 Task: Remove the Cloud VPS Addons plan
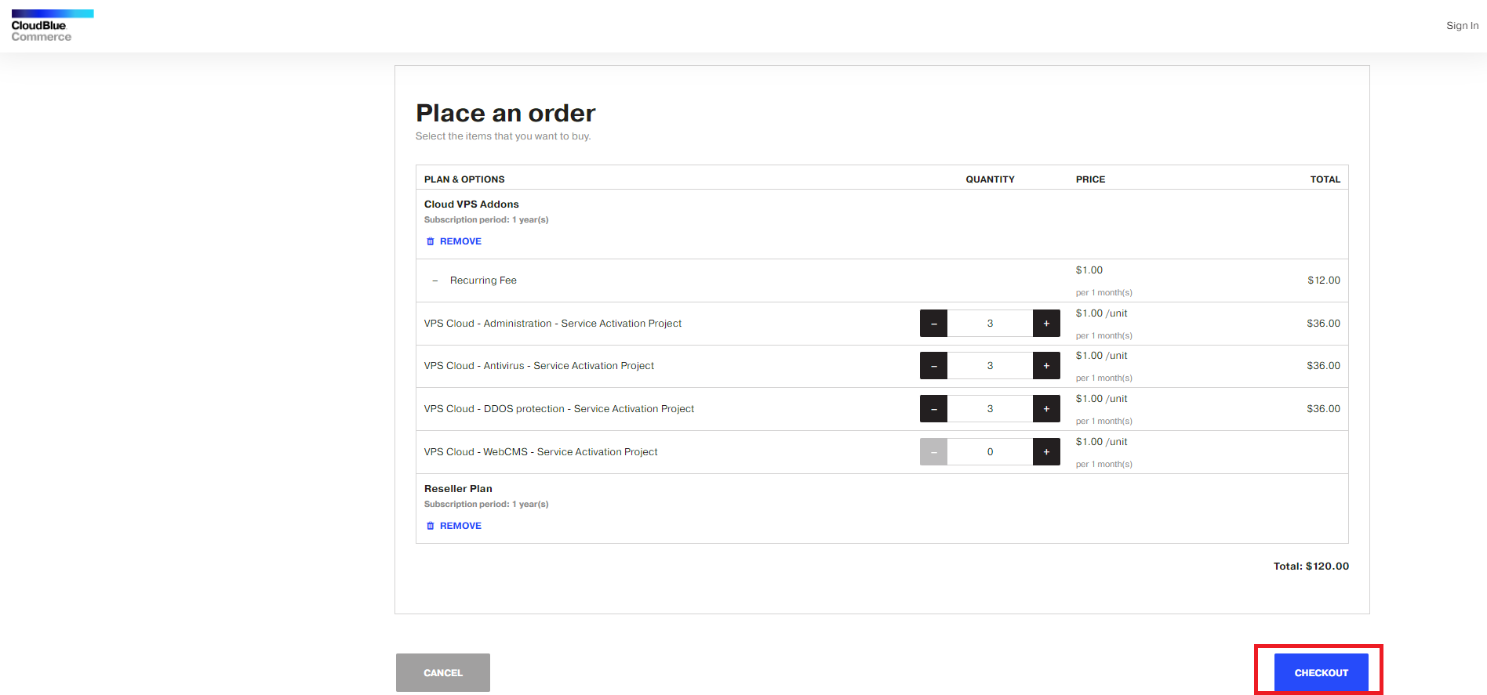[x=453, y=241]
